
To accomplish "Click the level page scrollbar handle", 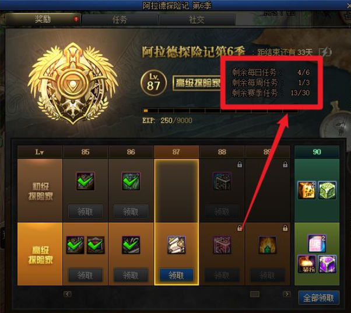I will point(255,294).
